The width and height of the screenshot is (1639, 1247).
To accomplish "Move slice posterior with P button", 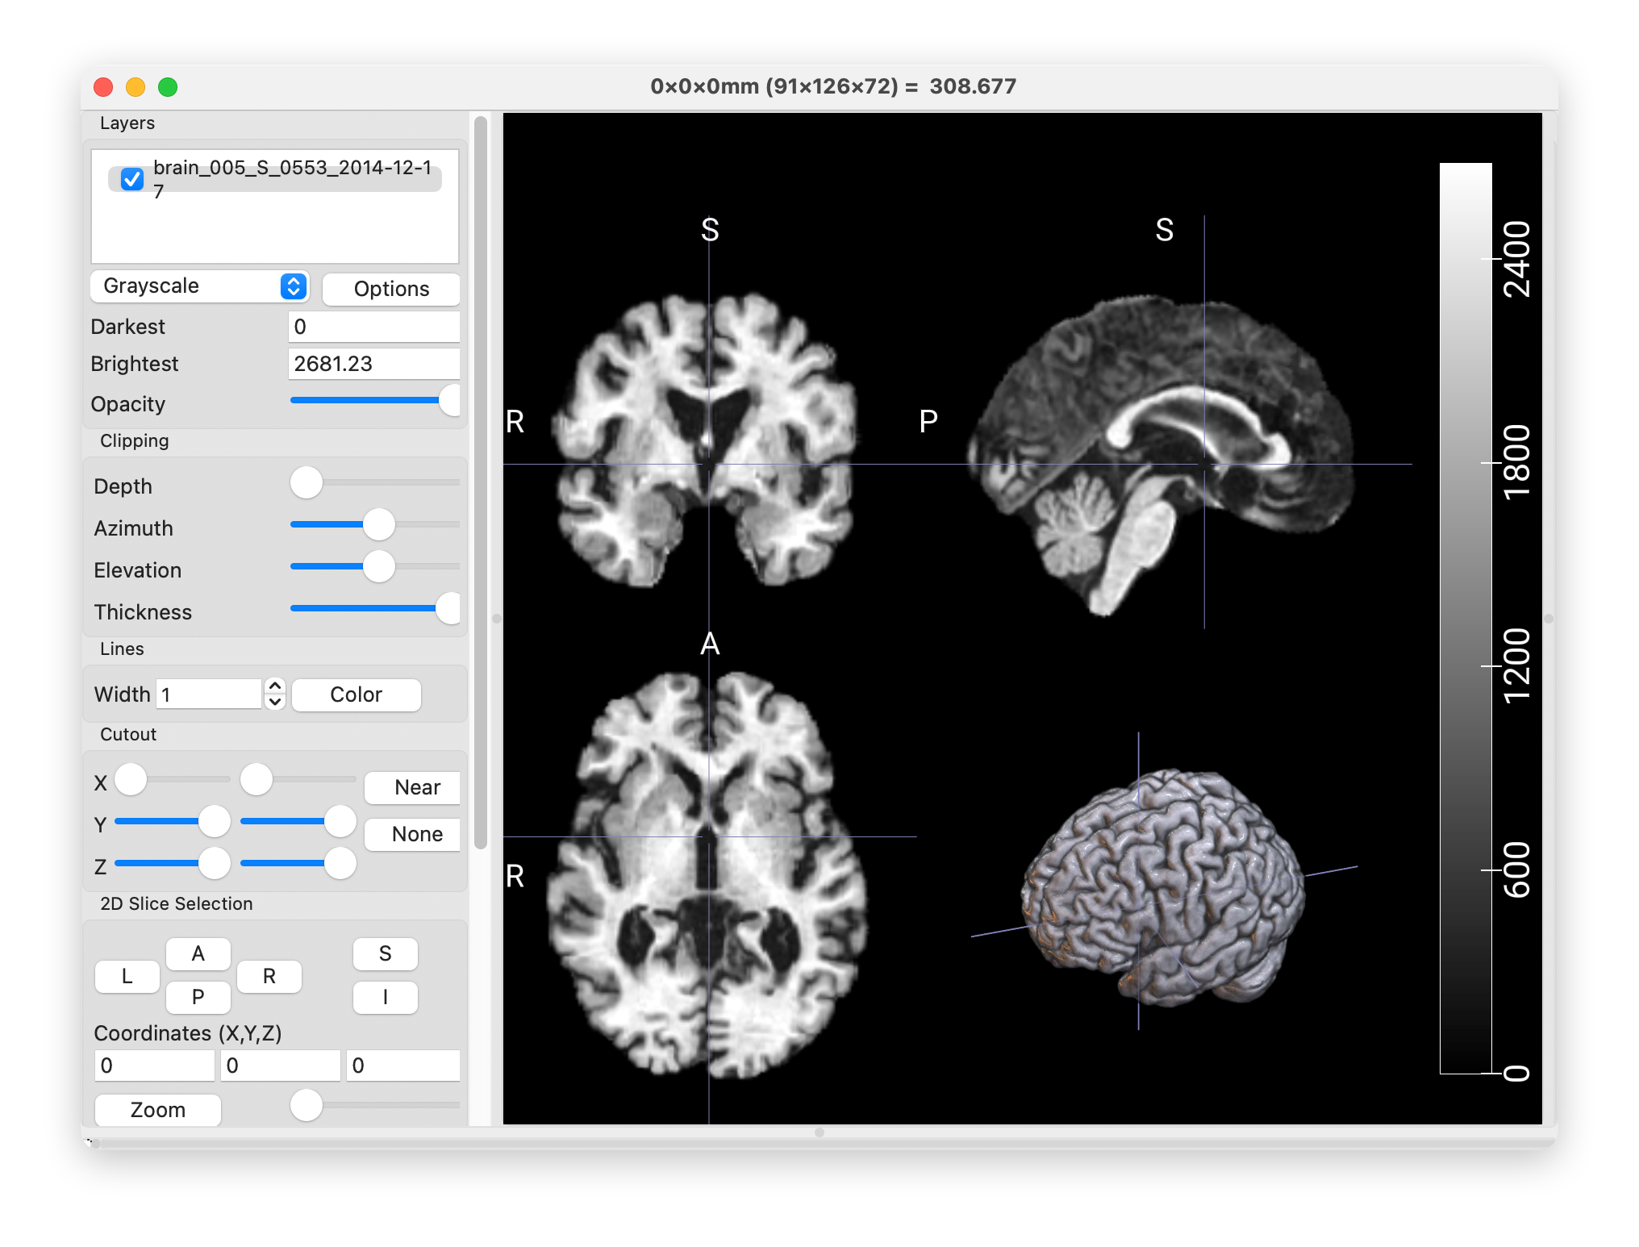I will pos(198,998).
